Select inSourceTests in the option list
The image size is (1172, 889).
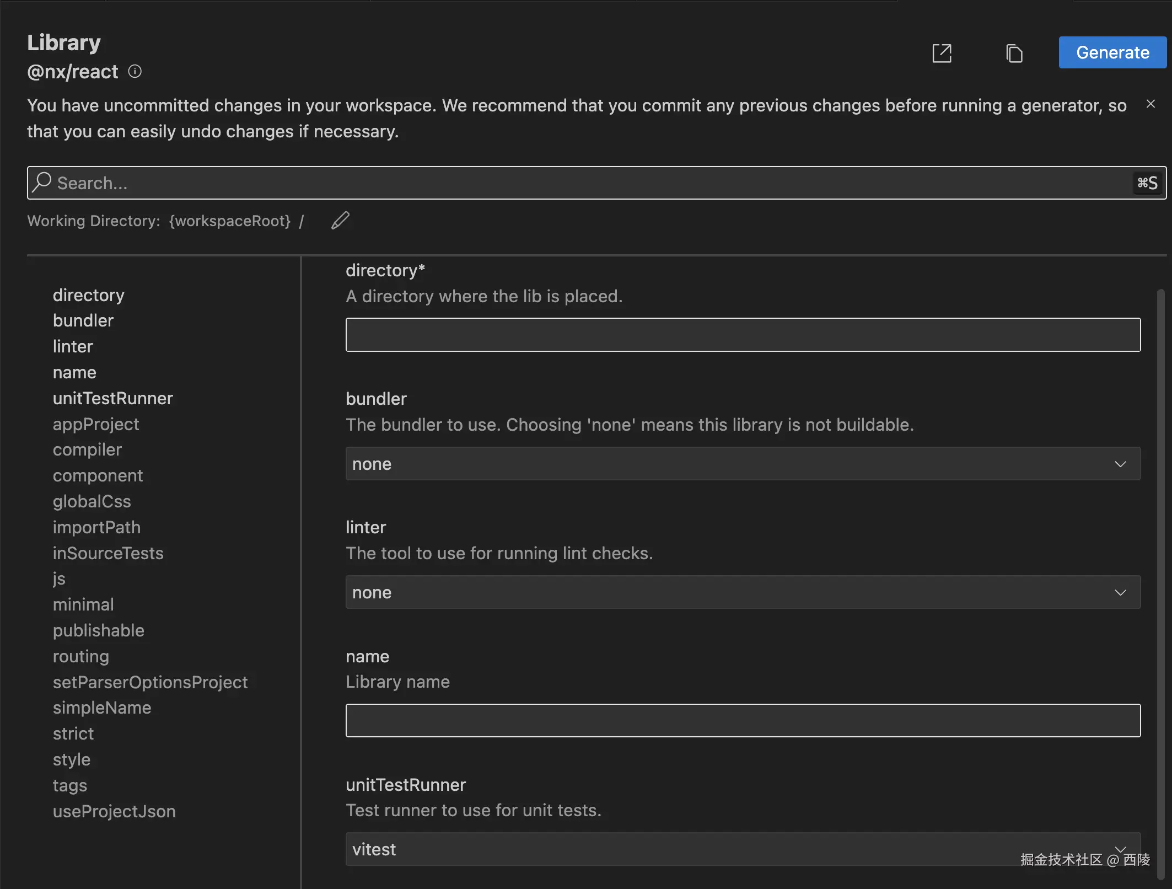coord(108,553)
